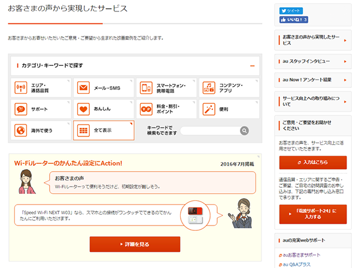The width and height of the screenshot is (359, 268).
Task: Click the 海外で使う globe icon
Action: pyautogui.click(x=21, y=130)
